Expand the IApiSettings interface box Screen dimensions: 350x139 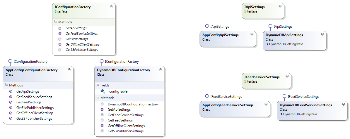(280, 6)
